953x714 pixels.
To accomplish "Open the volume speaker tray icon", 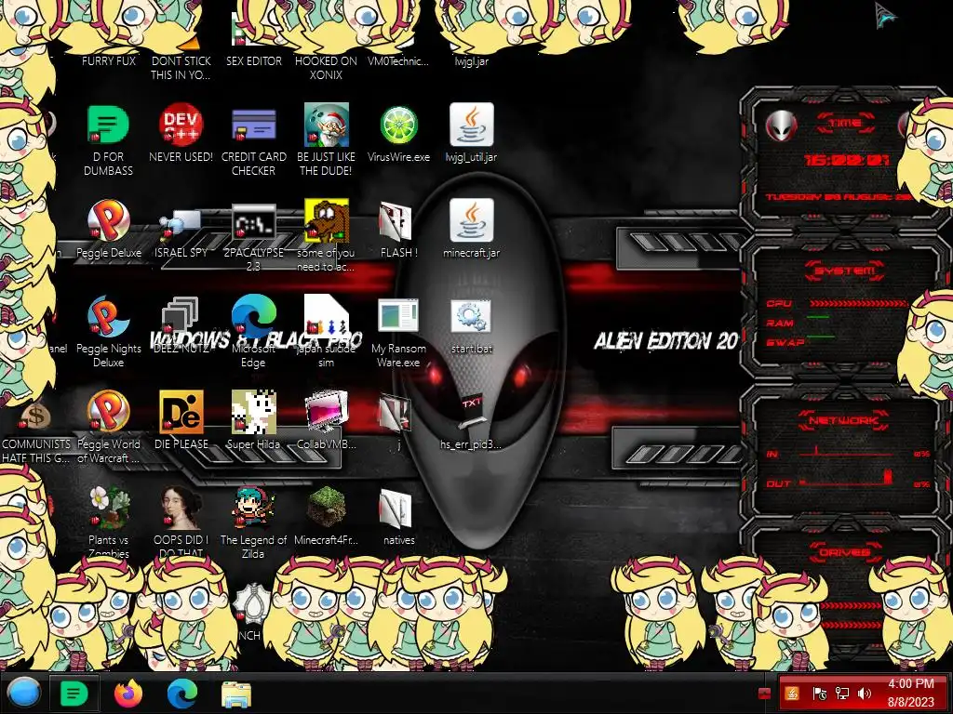I will pyautogui.click(x=865, y=694).
